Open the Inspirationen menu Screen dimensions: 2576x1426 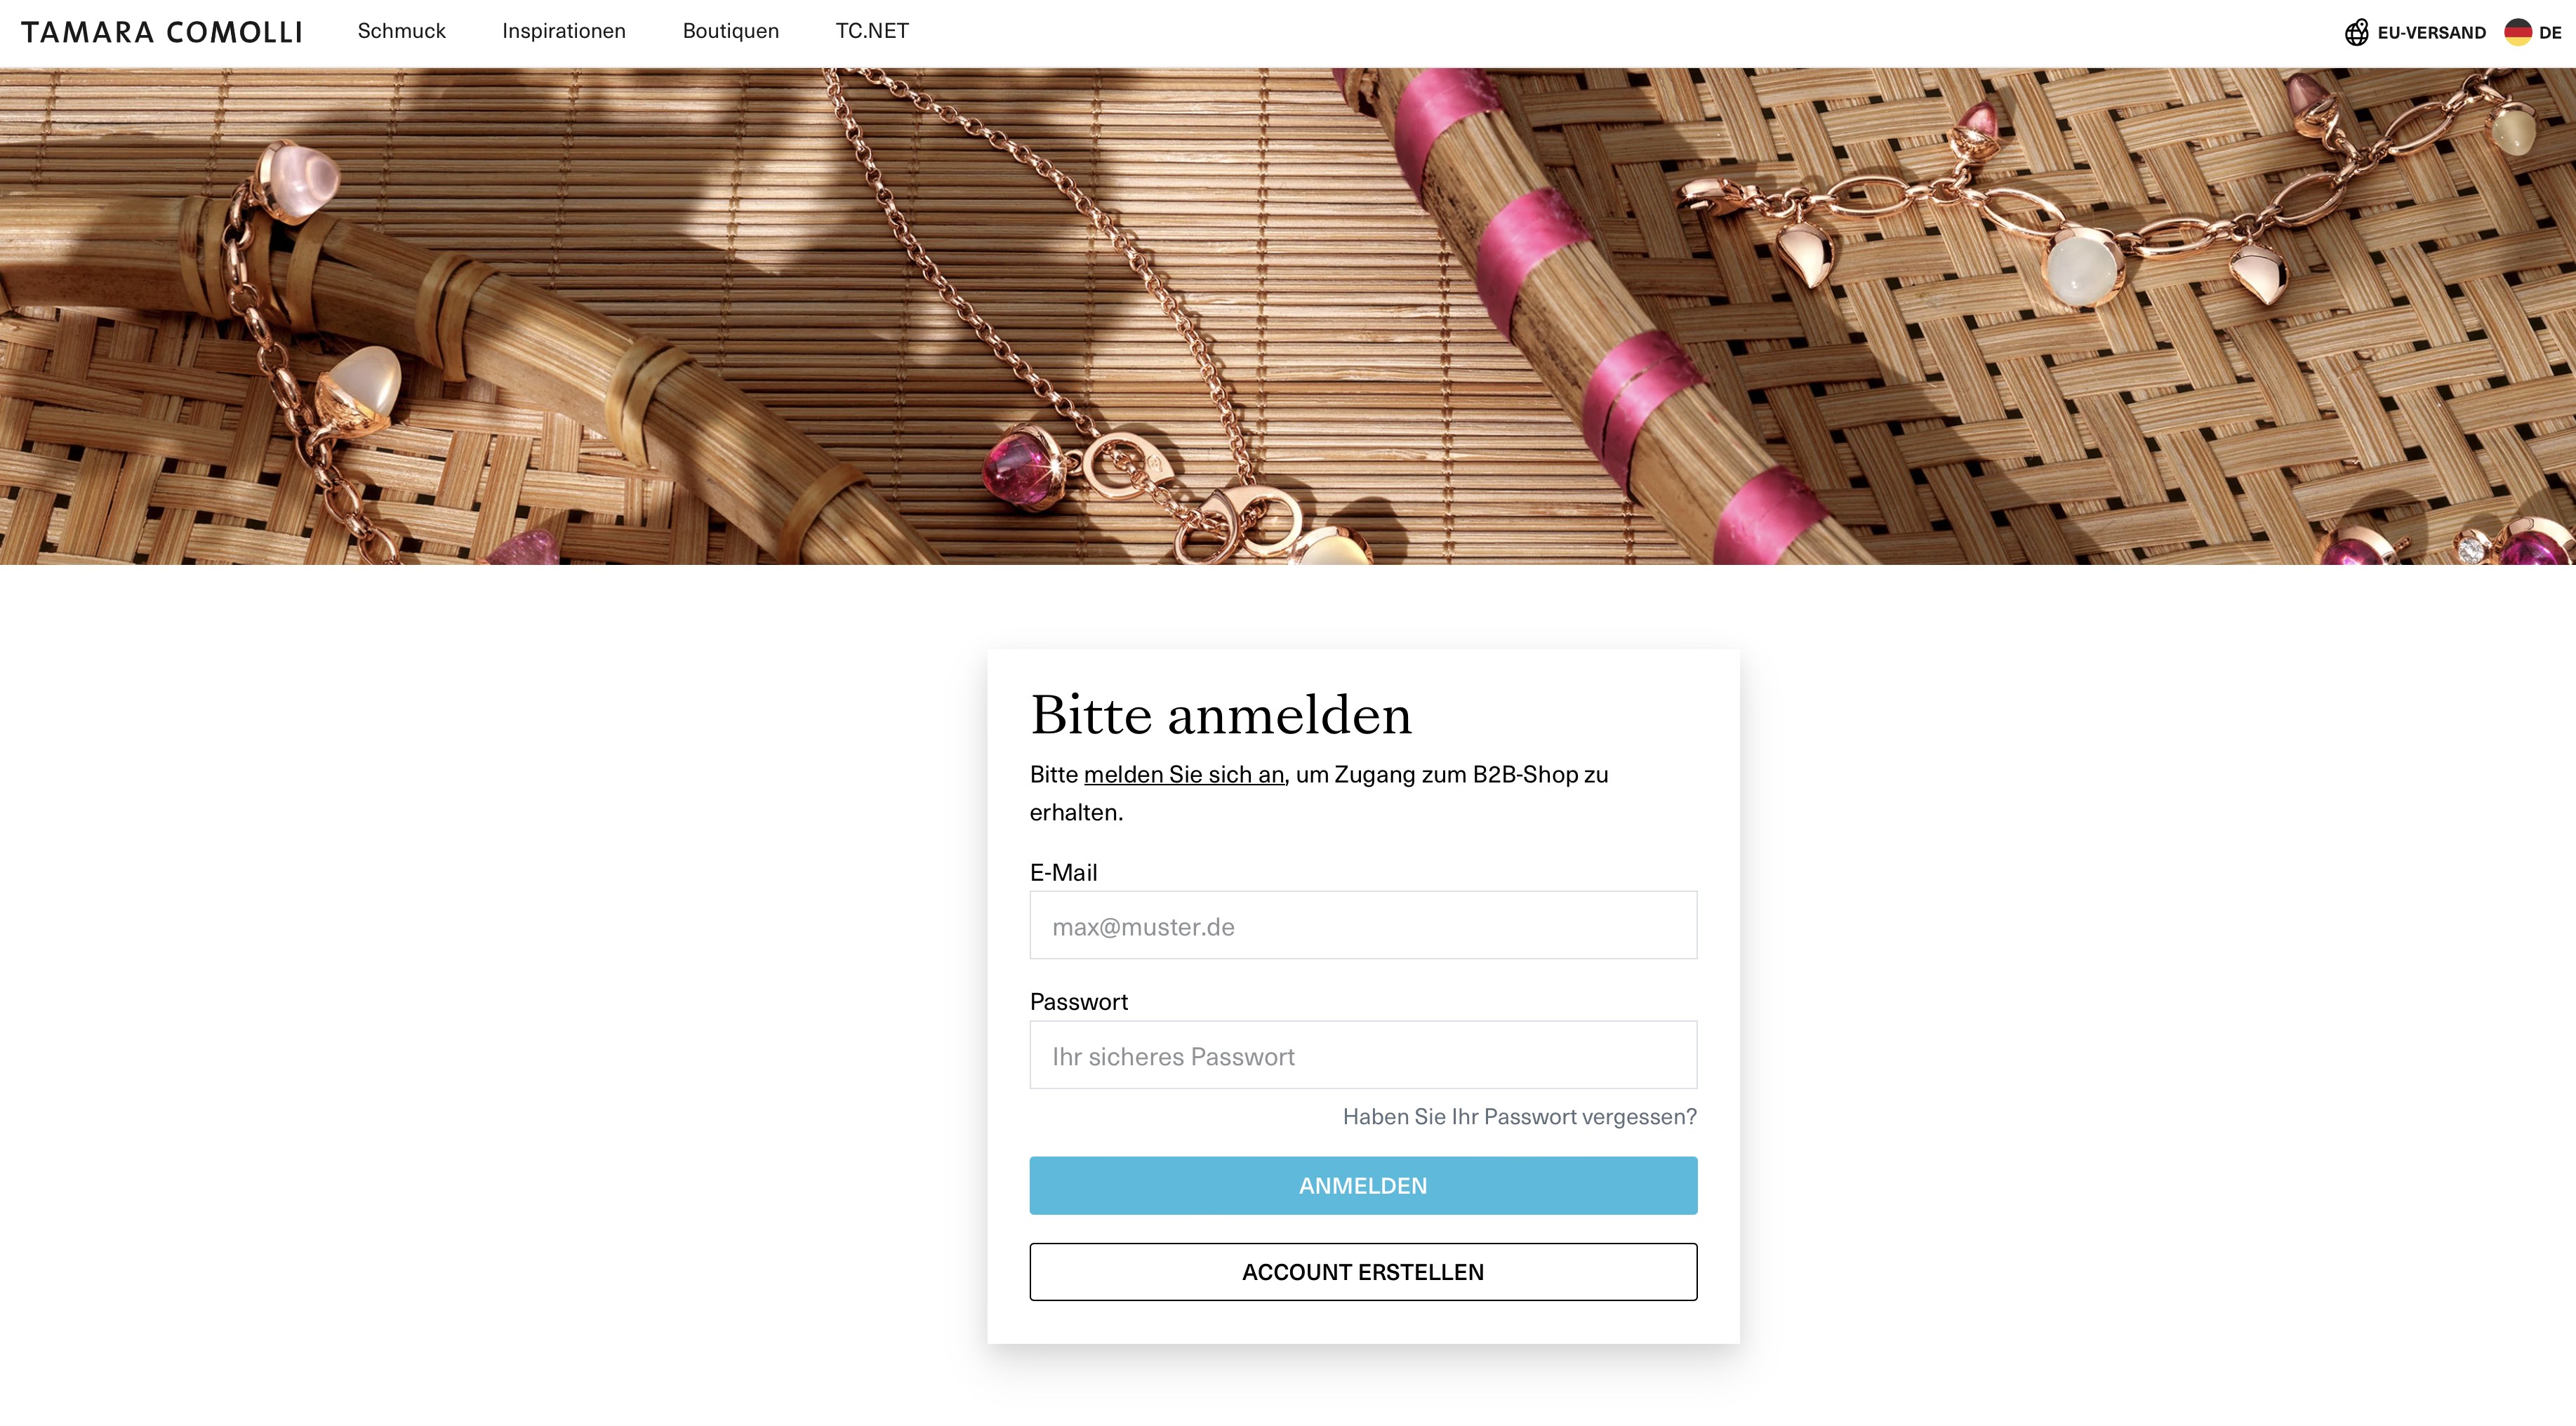[564, 31]
